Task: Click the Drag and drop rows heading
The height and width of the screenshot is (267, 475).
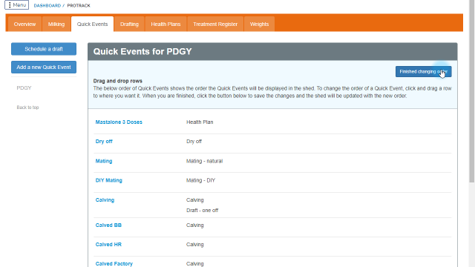Action: 117,81
